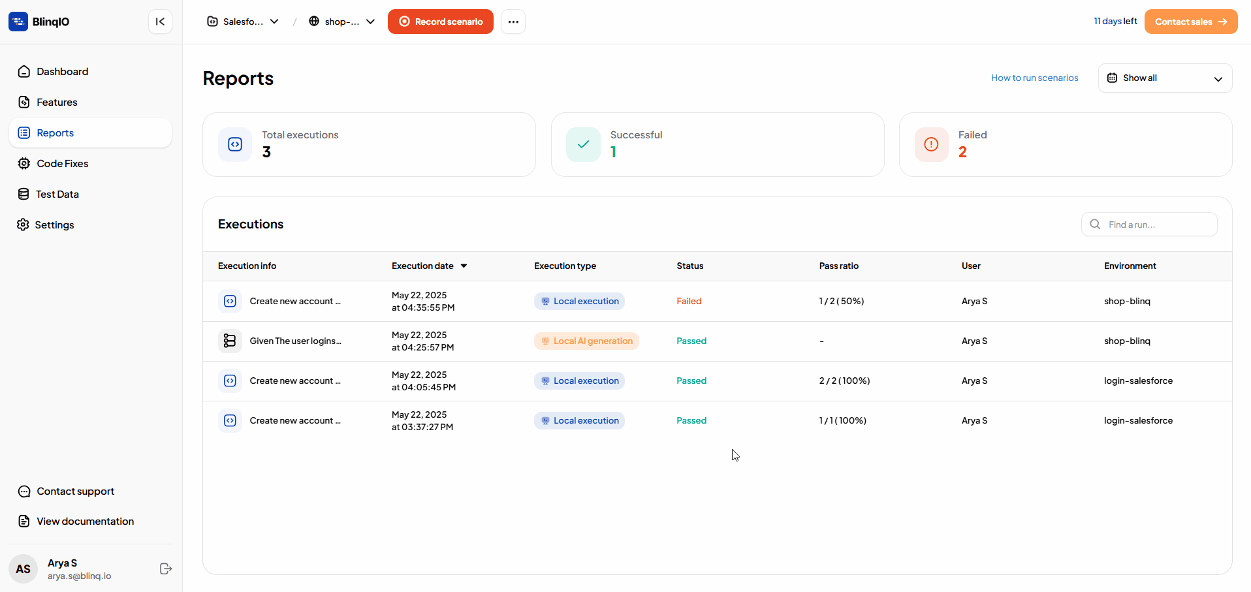
Task: Click the Contact sales button
Action: (1191, 22)
